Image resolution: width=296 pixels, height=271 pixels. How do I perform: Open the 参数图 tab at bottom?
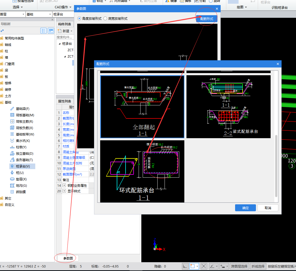tap(68, 258)
